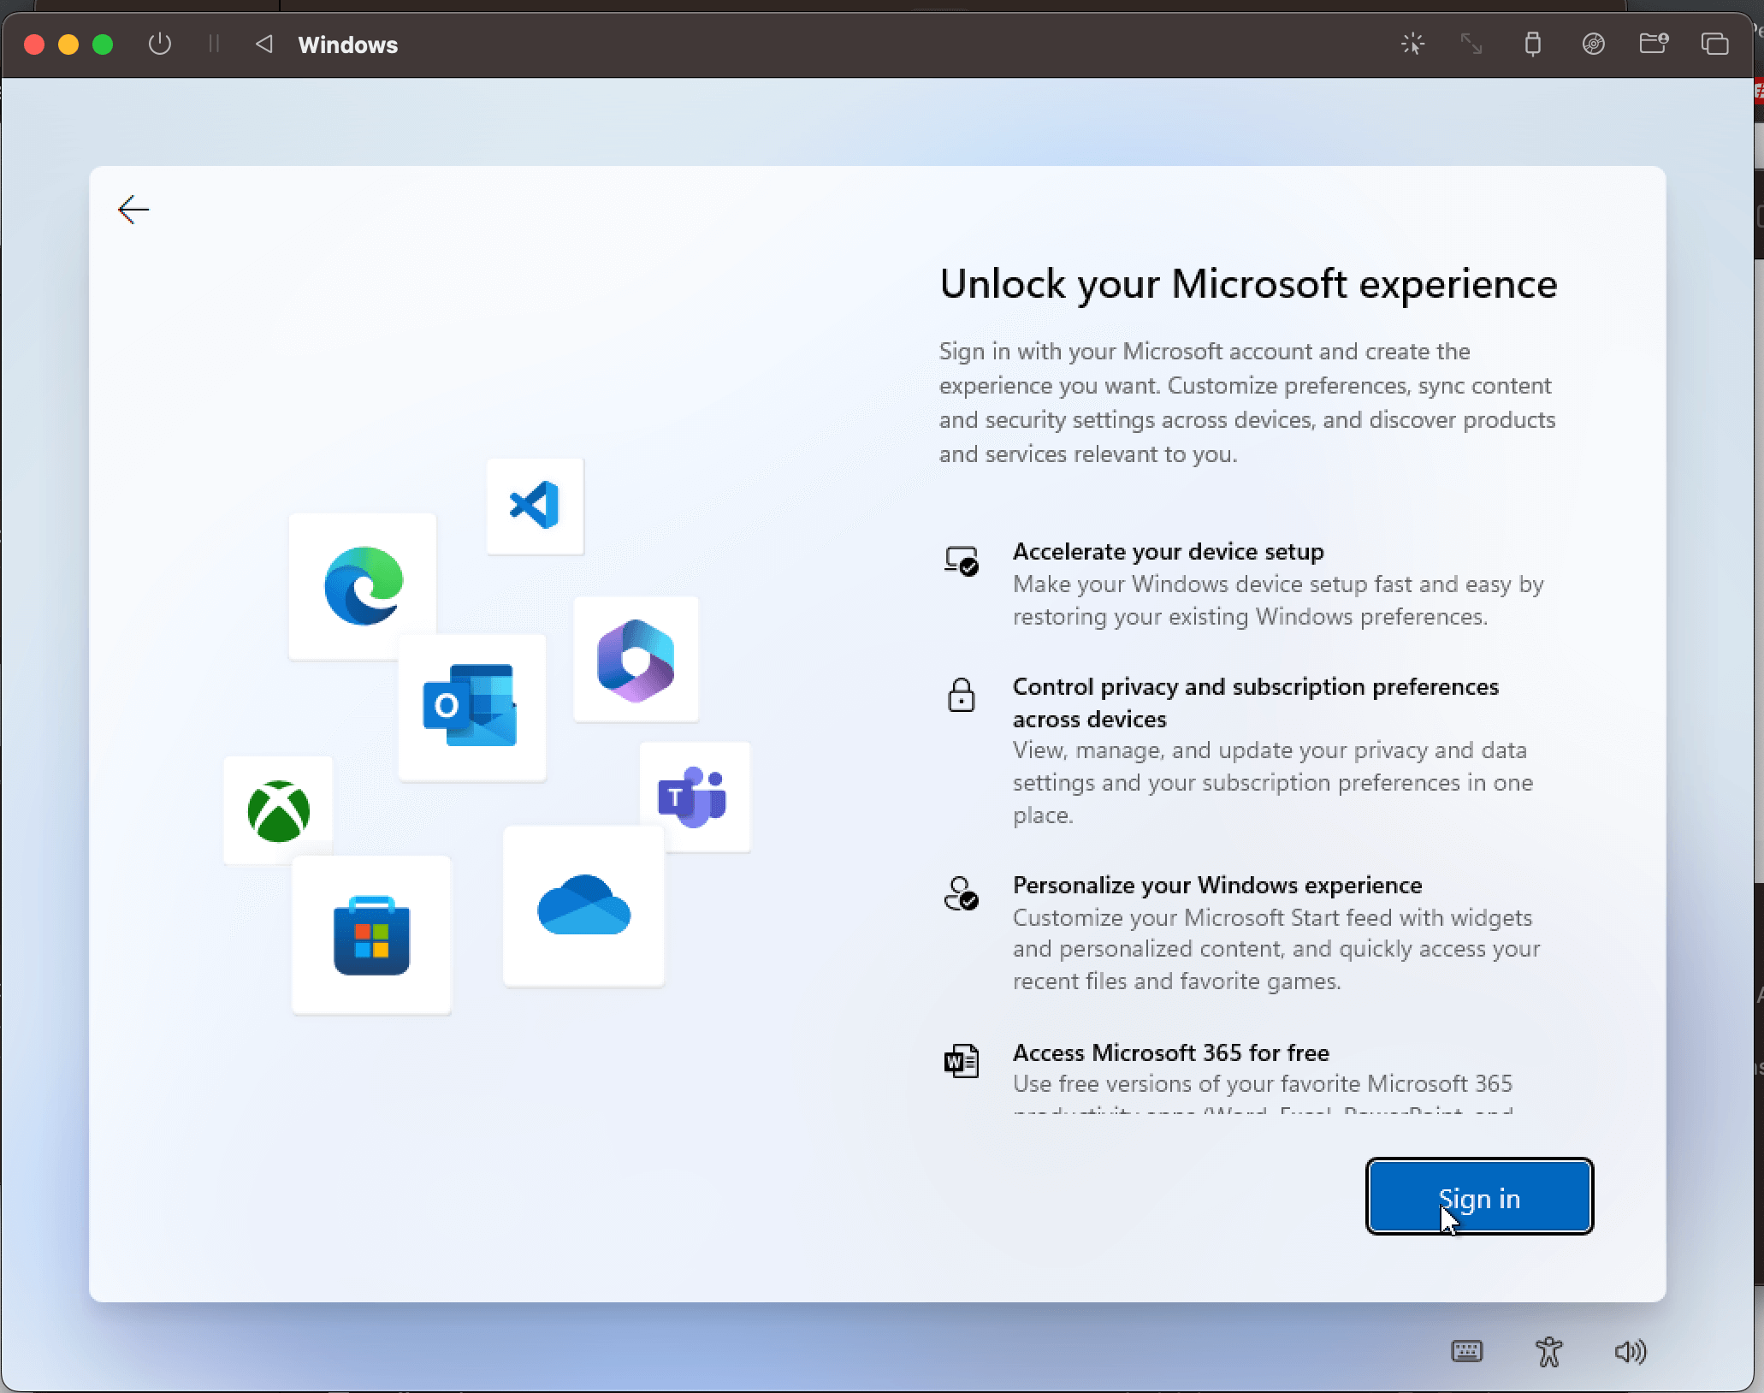Click the Microsoft Teams icon tile
Screen dimensions: 1764x1393
click(695, 796)
